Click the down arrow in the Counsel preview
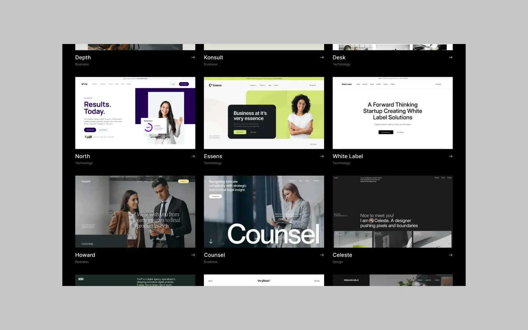Image resolution: width=528 pixels, height=330 pixels. [x=211, y=241]
